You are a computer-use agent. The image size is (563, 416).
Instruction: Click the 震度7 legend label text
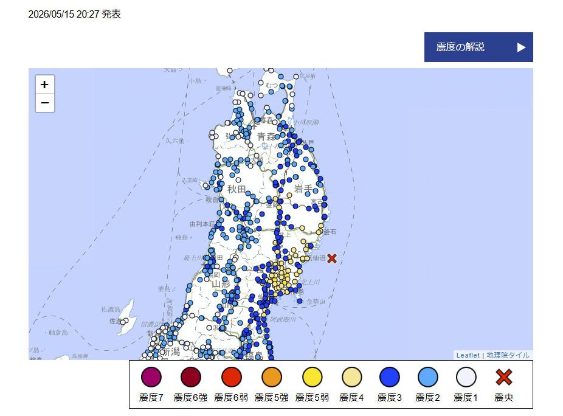151,397
